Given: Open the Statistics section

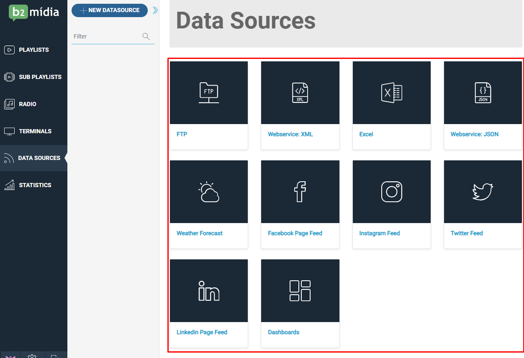Looking at the screenshot, I should (33, 185).
